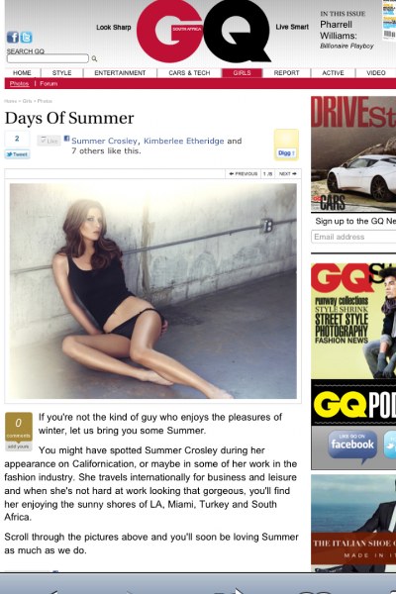Open the Cars & Tech menu tab
Viewport: 396px width, 594px height.
click(189, 72)
